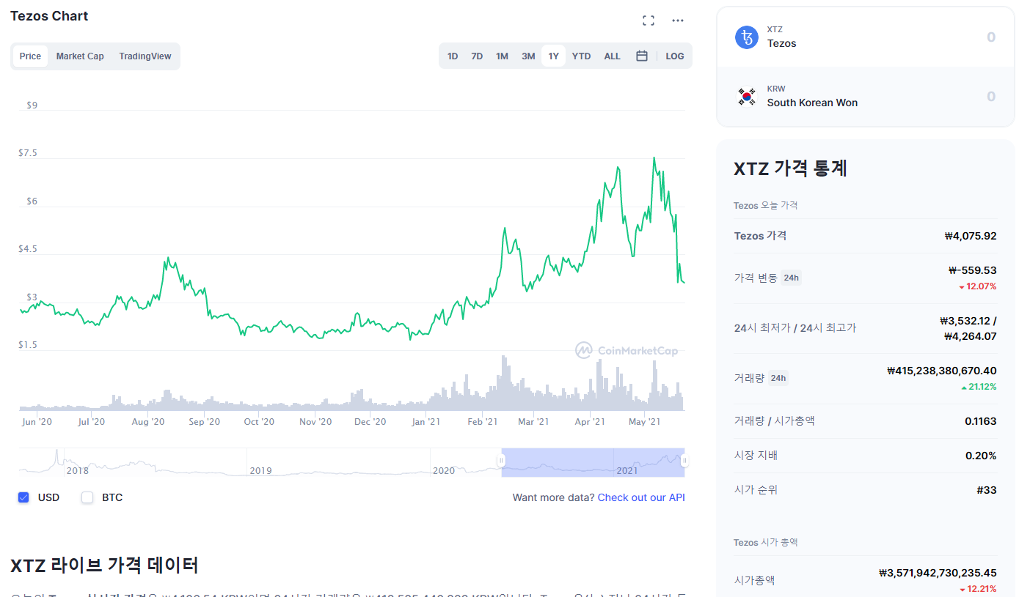Click the XTZ Tezos converter input
1030x597 pixels.
coord(866,37)
